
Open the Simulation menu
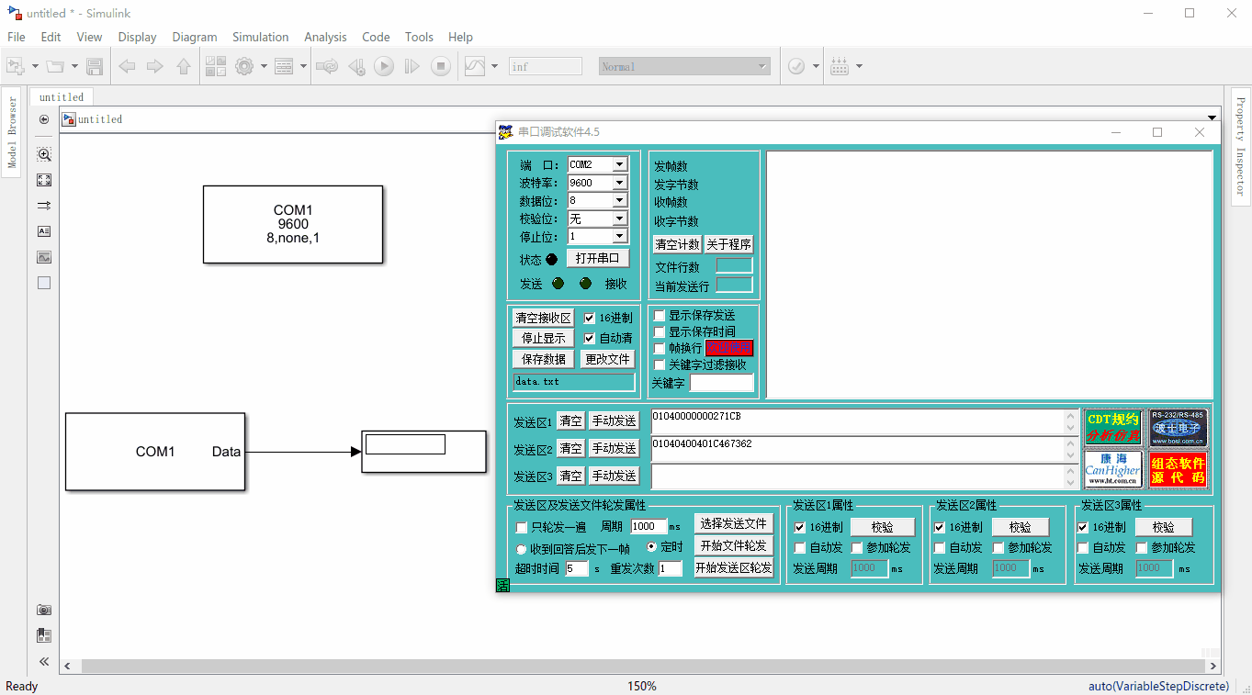260,37
